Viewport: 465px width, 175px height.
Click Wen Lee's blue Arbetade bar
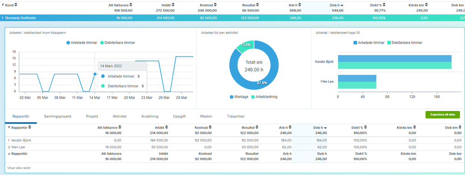357,78
